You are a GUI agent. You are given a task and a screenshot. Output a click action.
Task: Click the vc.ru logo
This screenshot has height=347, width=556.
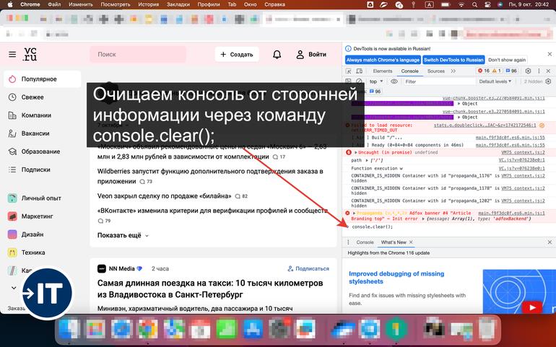pyautogui.click(x=30, y=54)
